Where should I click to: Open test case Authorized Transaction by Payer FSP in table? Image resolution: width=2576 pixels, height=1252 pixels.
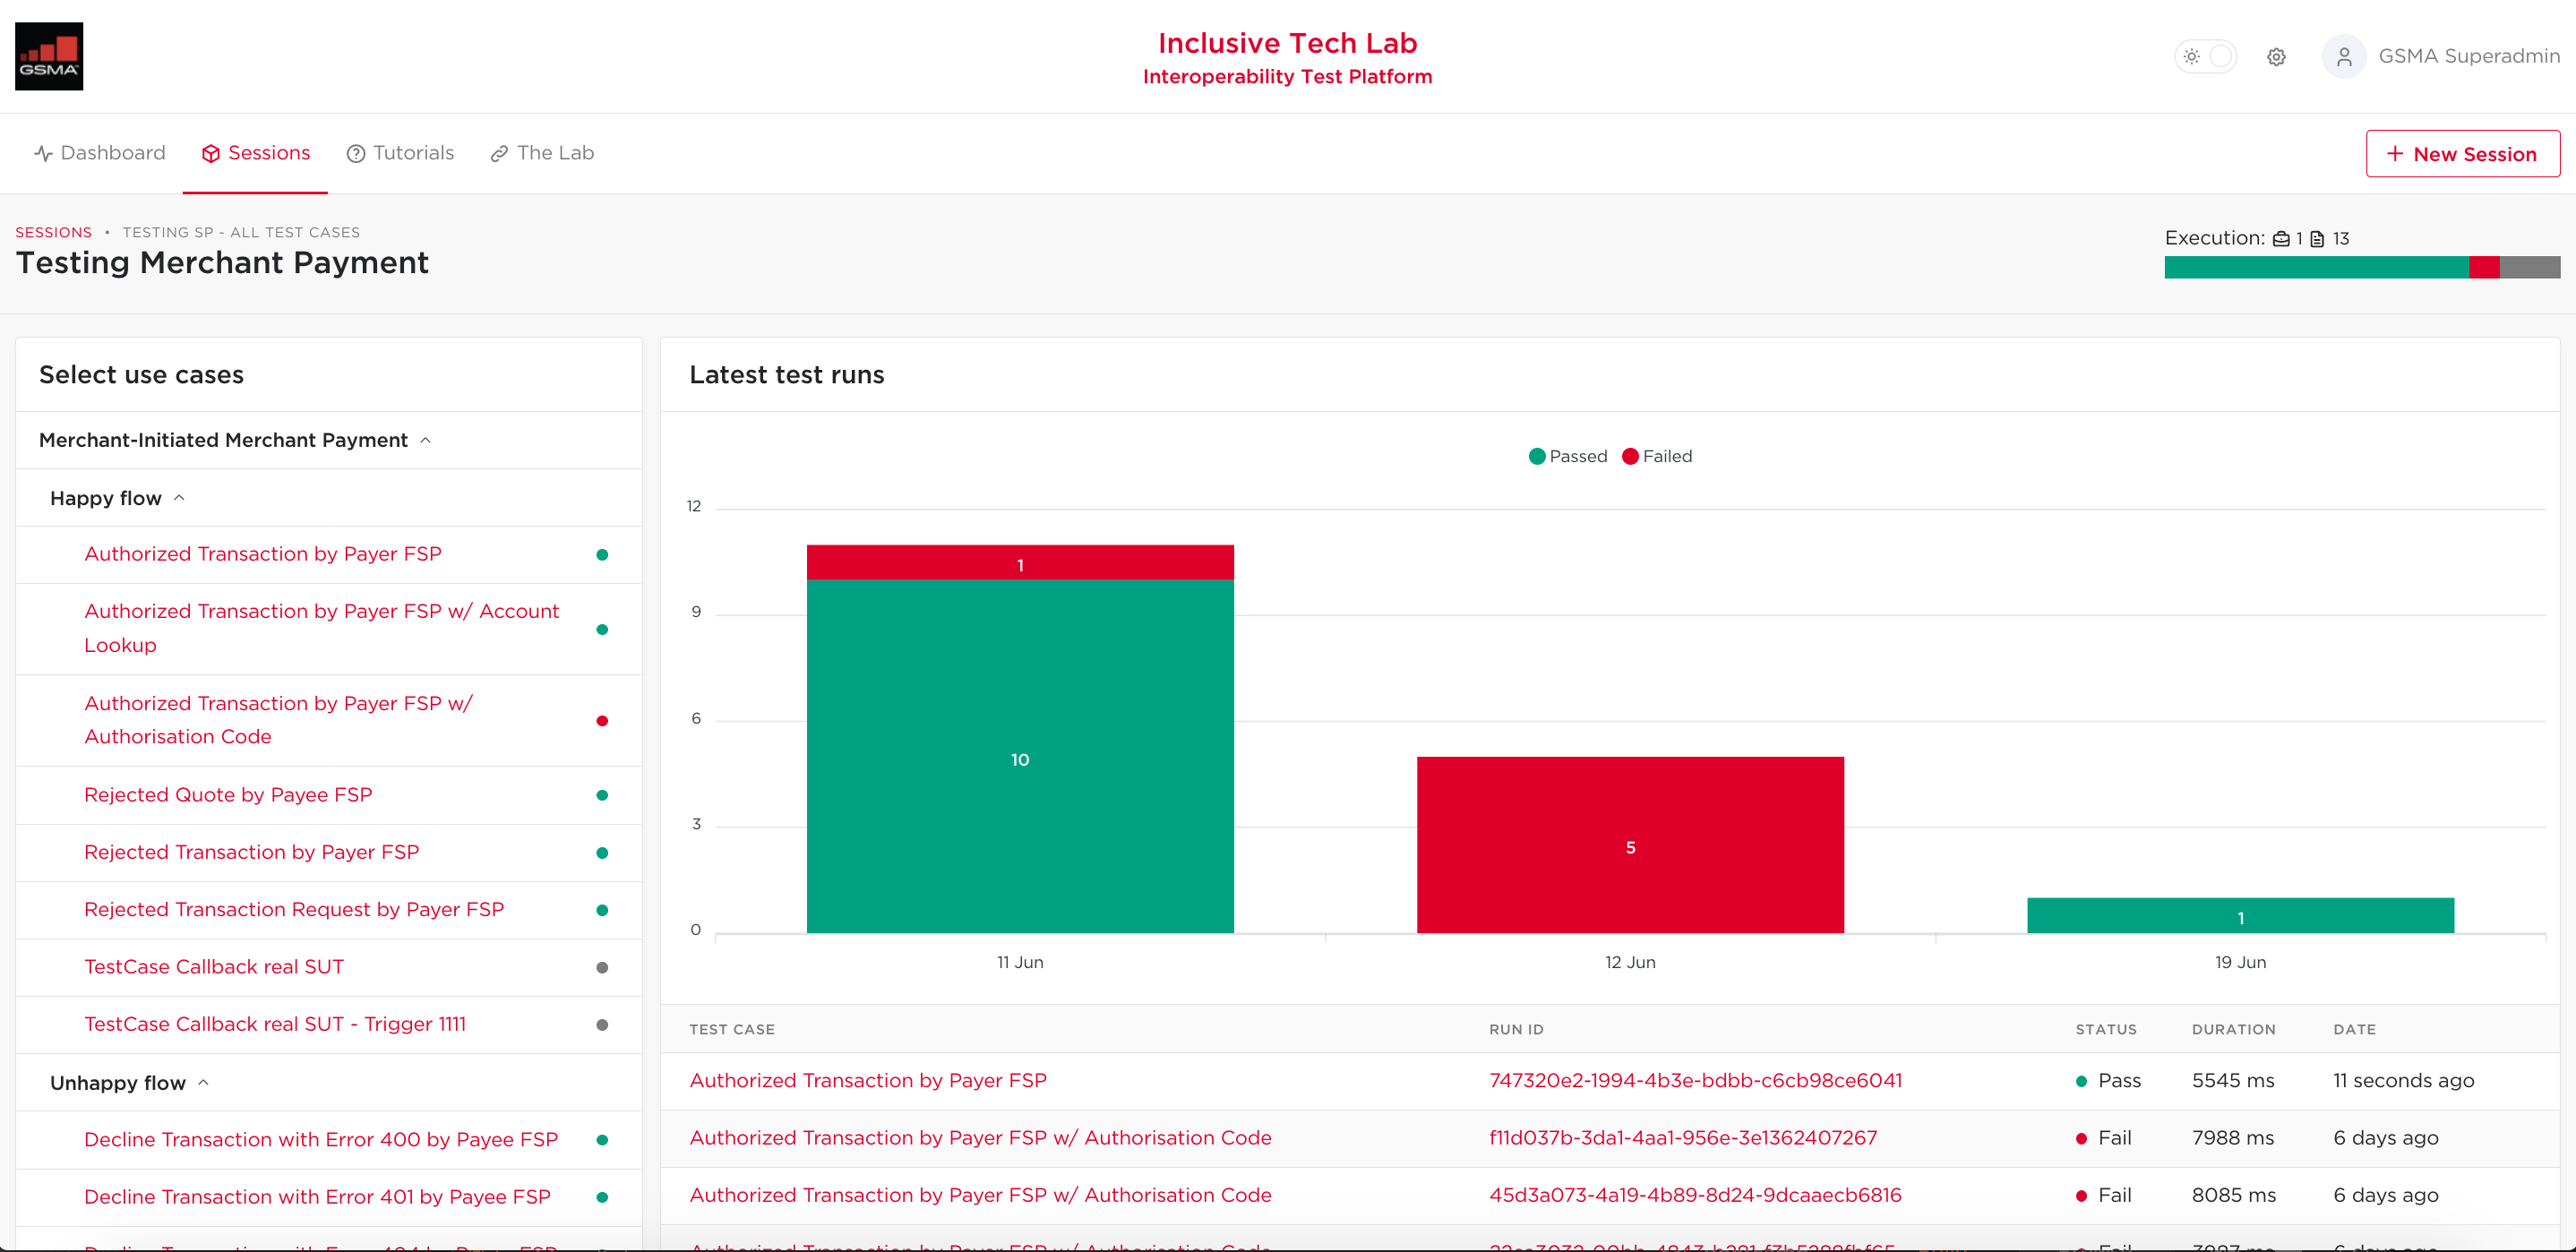coord(868,1081)
